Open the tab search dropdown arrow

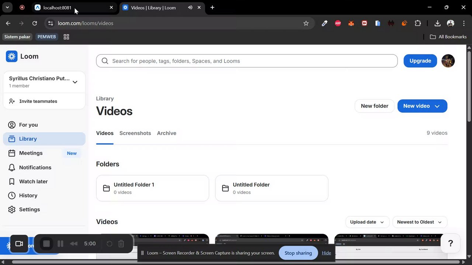click(x=7, y=7)
